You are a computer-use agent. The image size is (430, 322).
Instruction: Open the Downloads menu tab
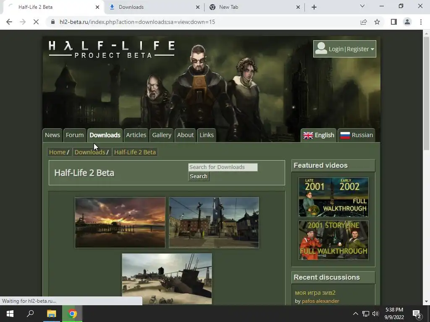point(105,135)
